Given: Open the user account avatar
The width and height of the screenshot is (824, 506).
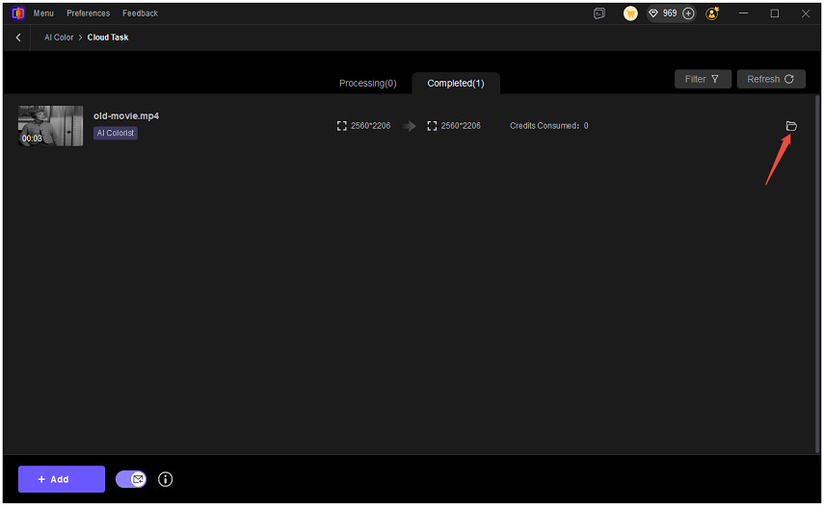Looking at the screenshot, I should [712, 13].
